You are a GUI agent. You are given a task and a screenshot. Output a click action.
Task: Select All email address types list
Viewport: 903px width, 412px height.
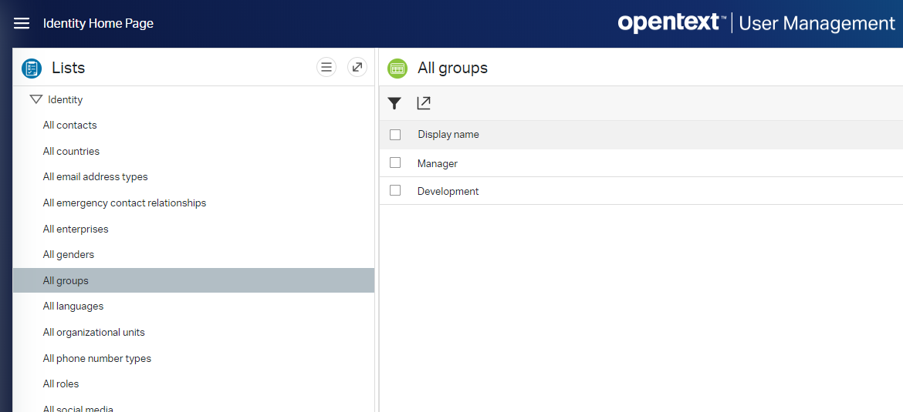[x=96, y=177]
